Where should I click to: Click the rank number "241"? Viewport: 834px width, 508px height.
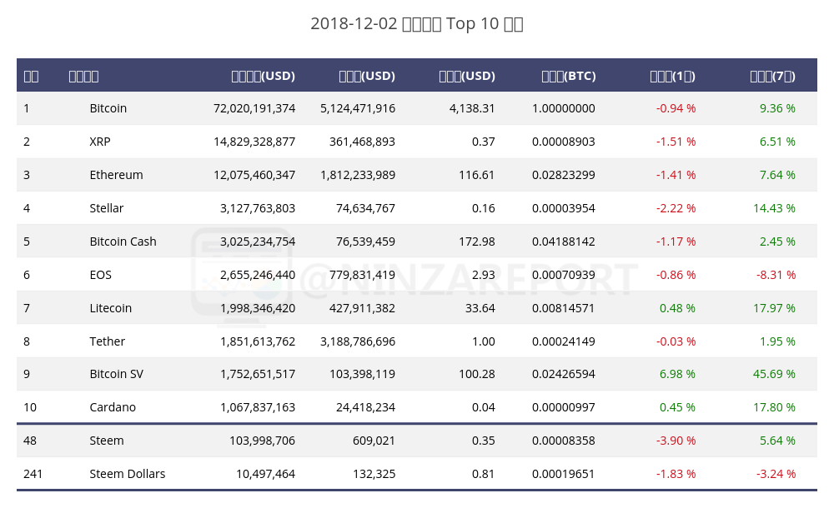33,474
